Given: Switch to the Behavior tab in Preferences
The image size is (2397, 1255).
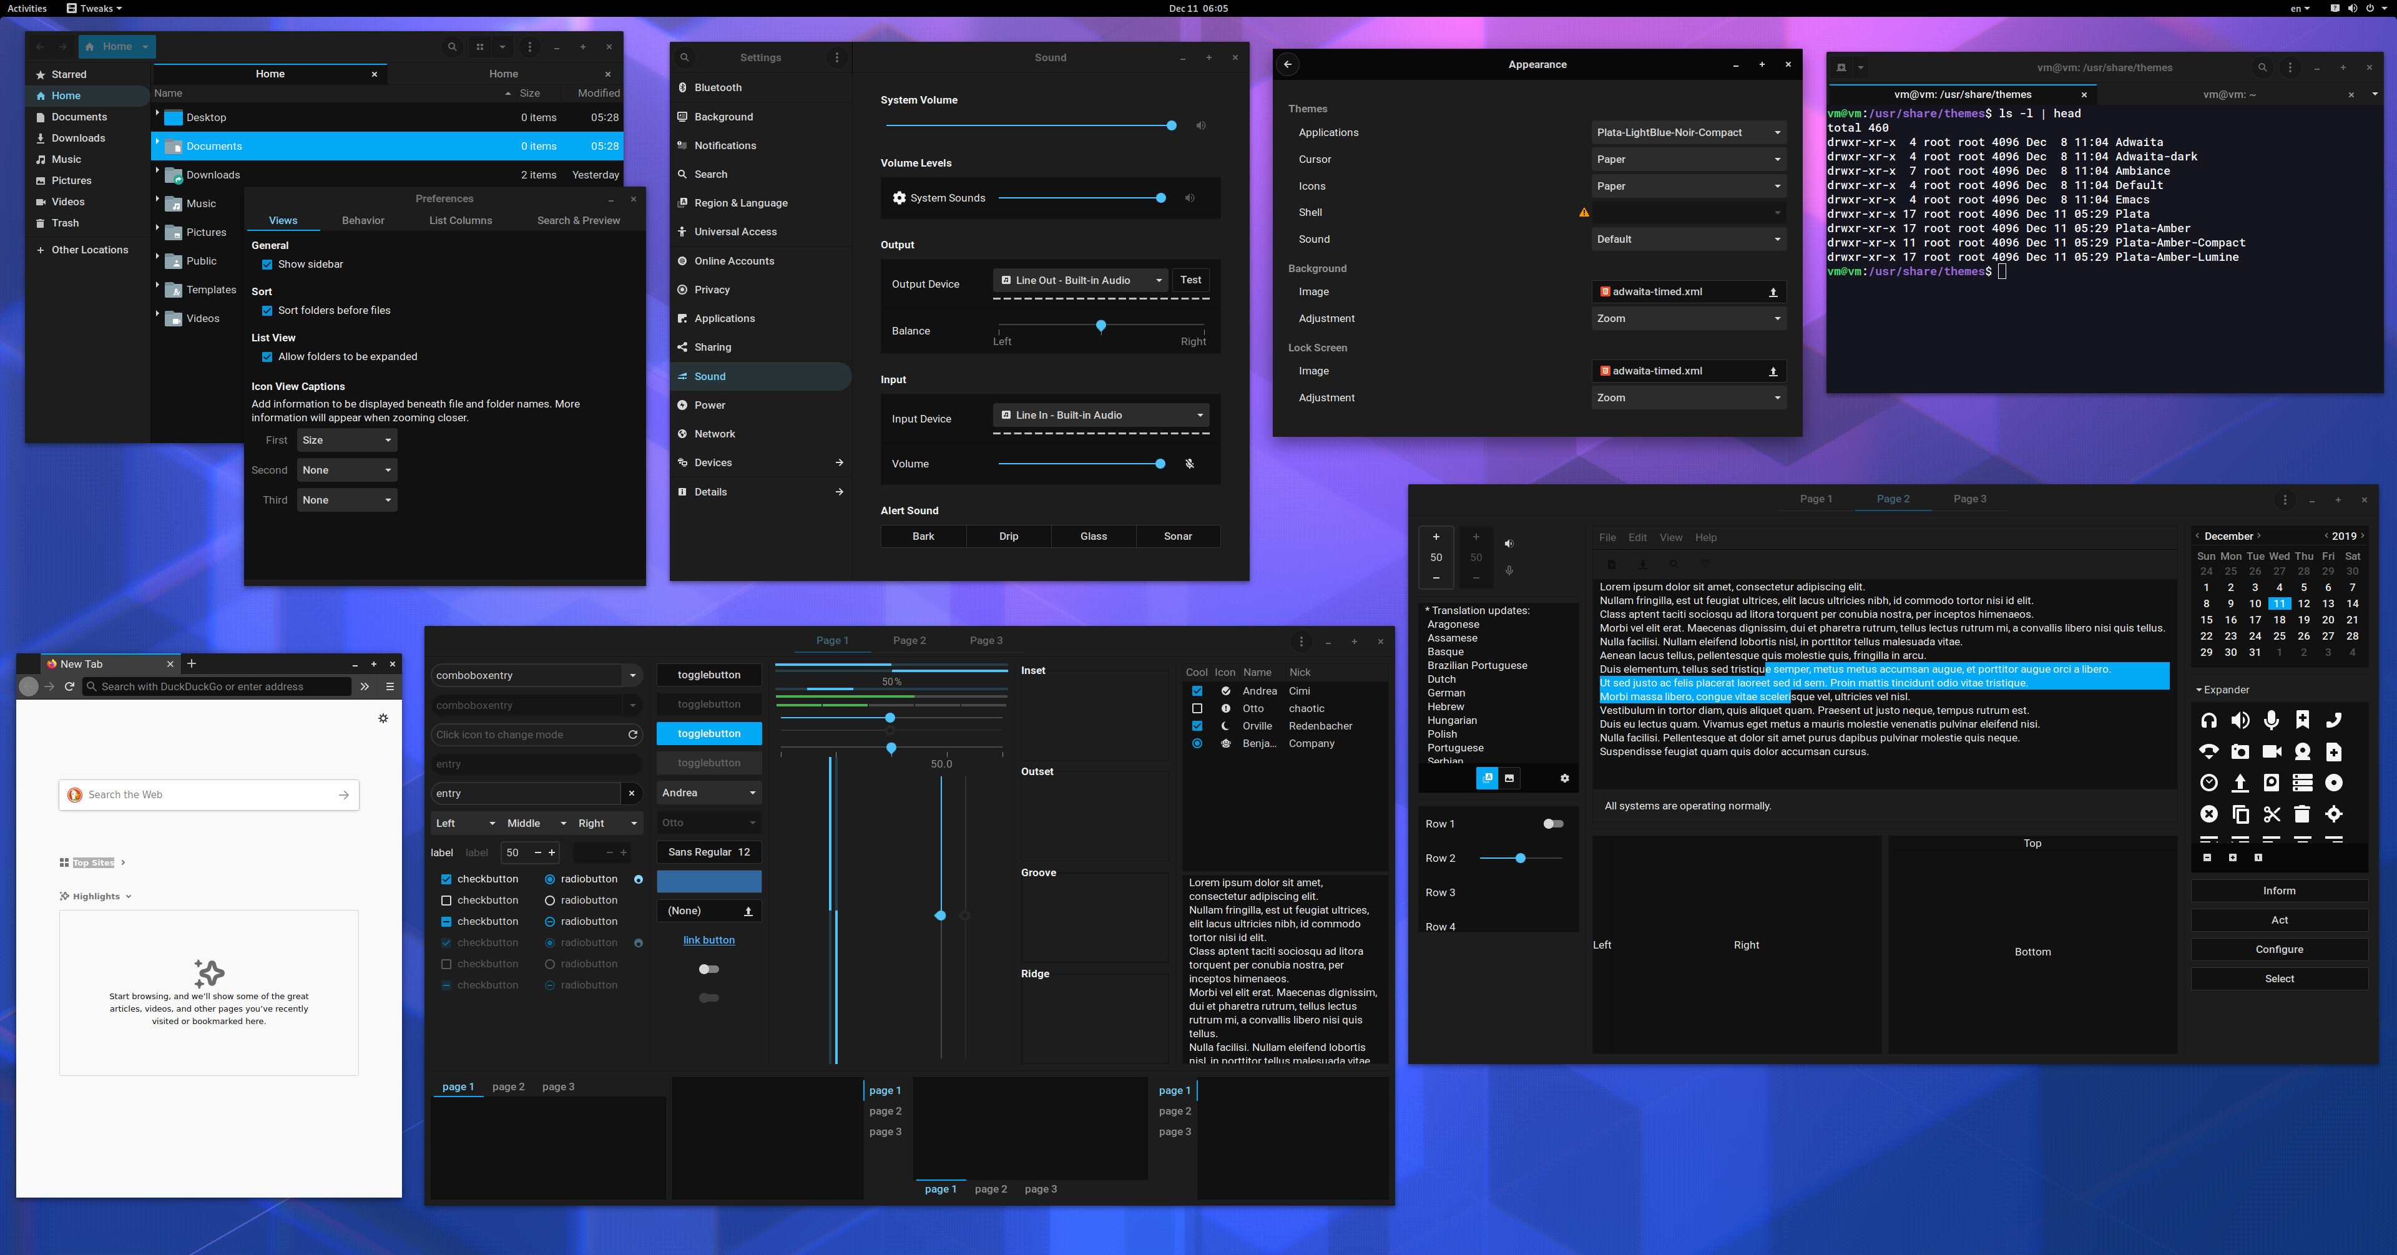Looking at the screenshot, I should pos(363,220).
